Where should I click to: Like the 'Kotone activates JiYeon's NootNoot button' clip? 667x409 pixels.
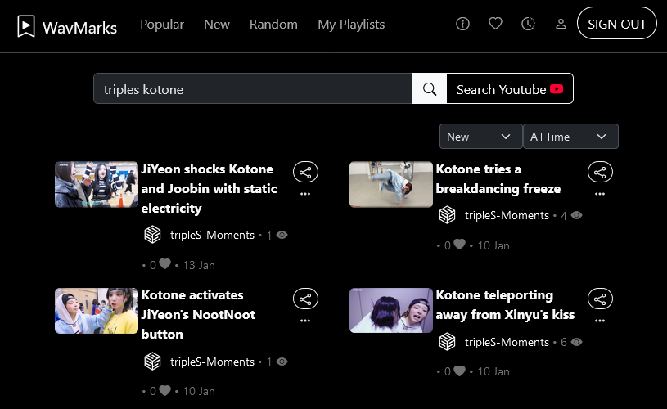pyautogui.click(x=164, y=391)
